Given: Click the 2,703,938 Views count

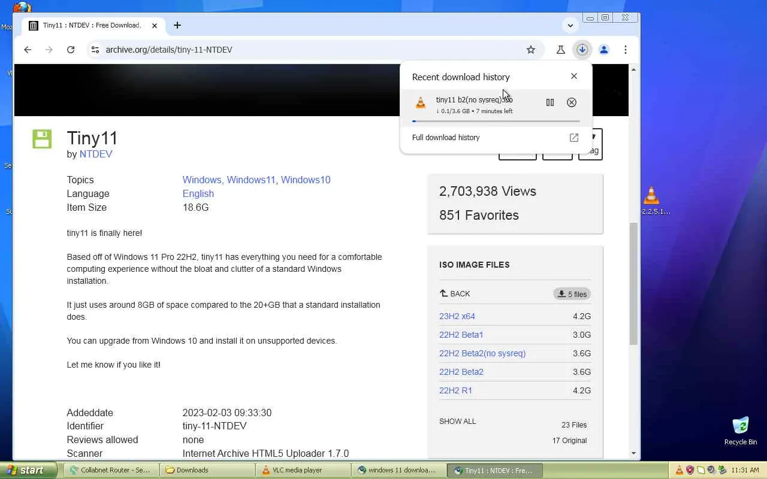Looking at the screenshot, I should coord(488,192).
